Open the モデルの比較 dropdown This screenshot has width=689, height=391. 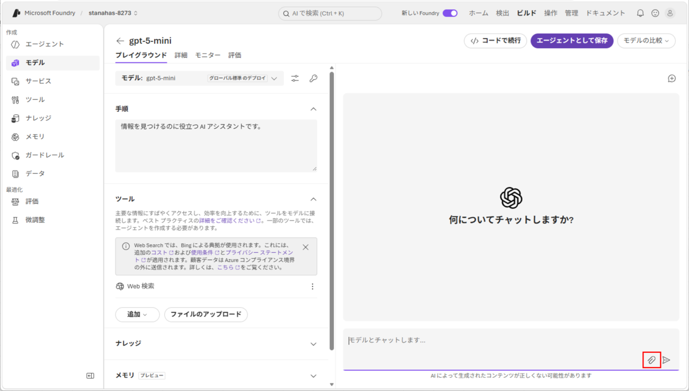click(x=646, y=41)
